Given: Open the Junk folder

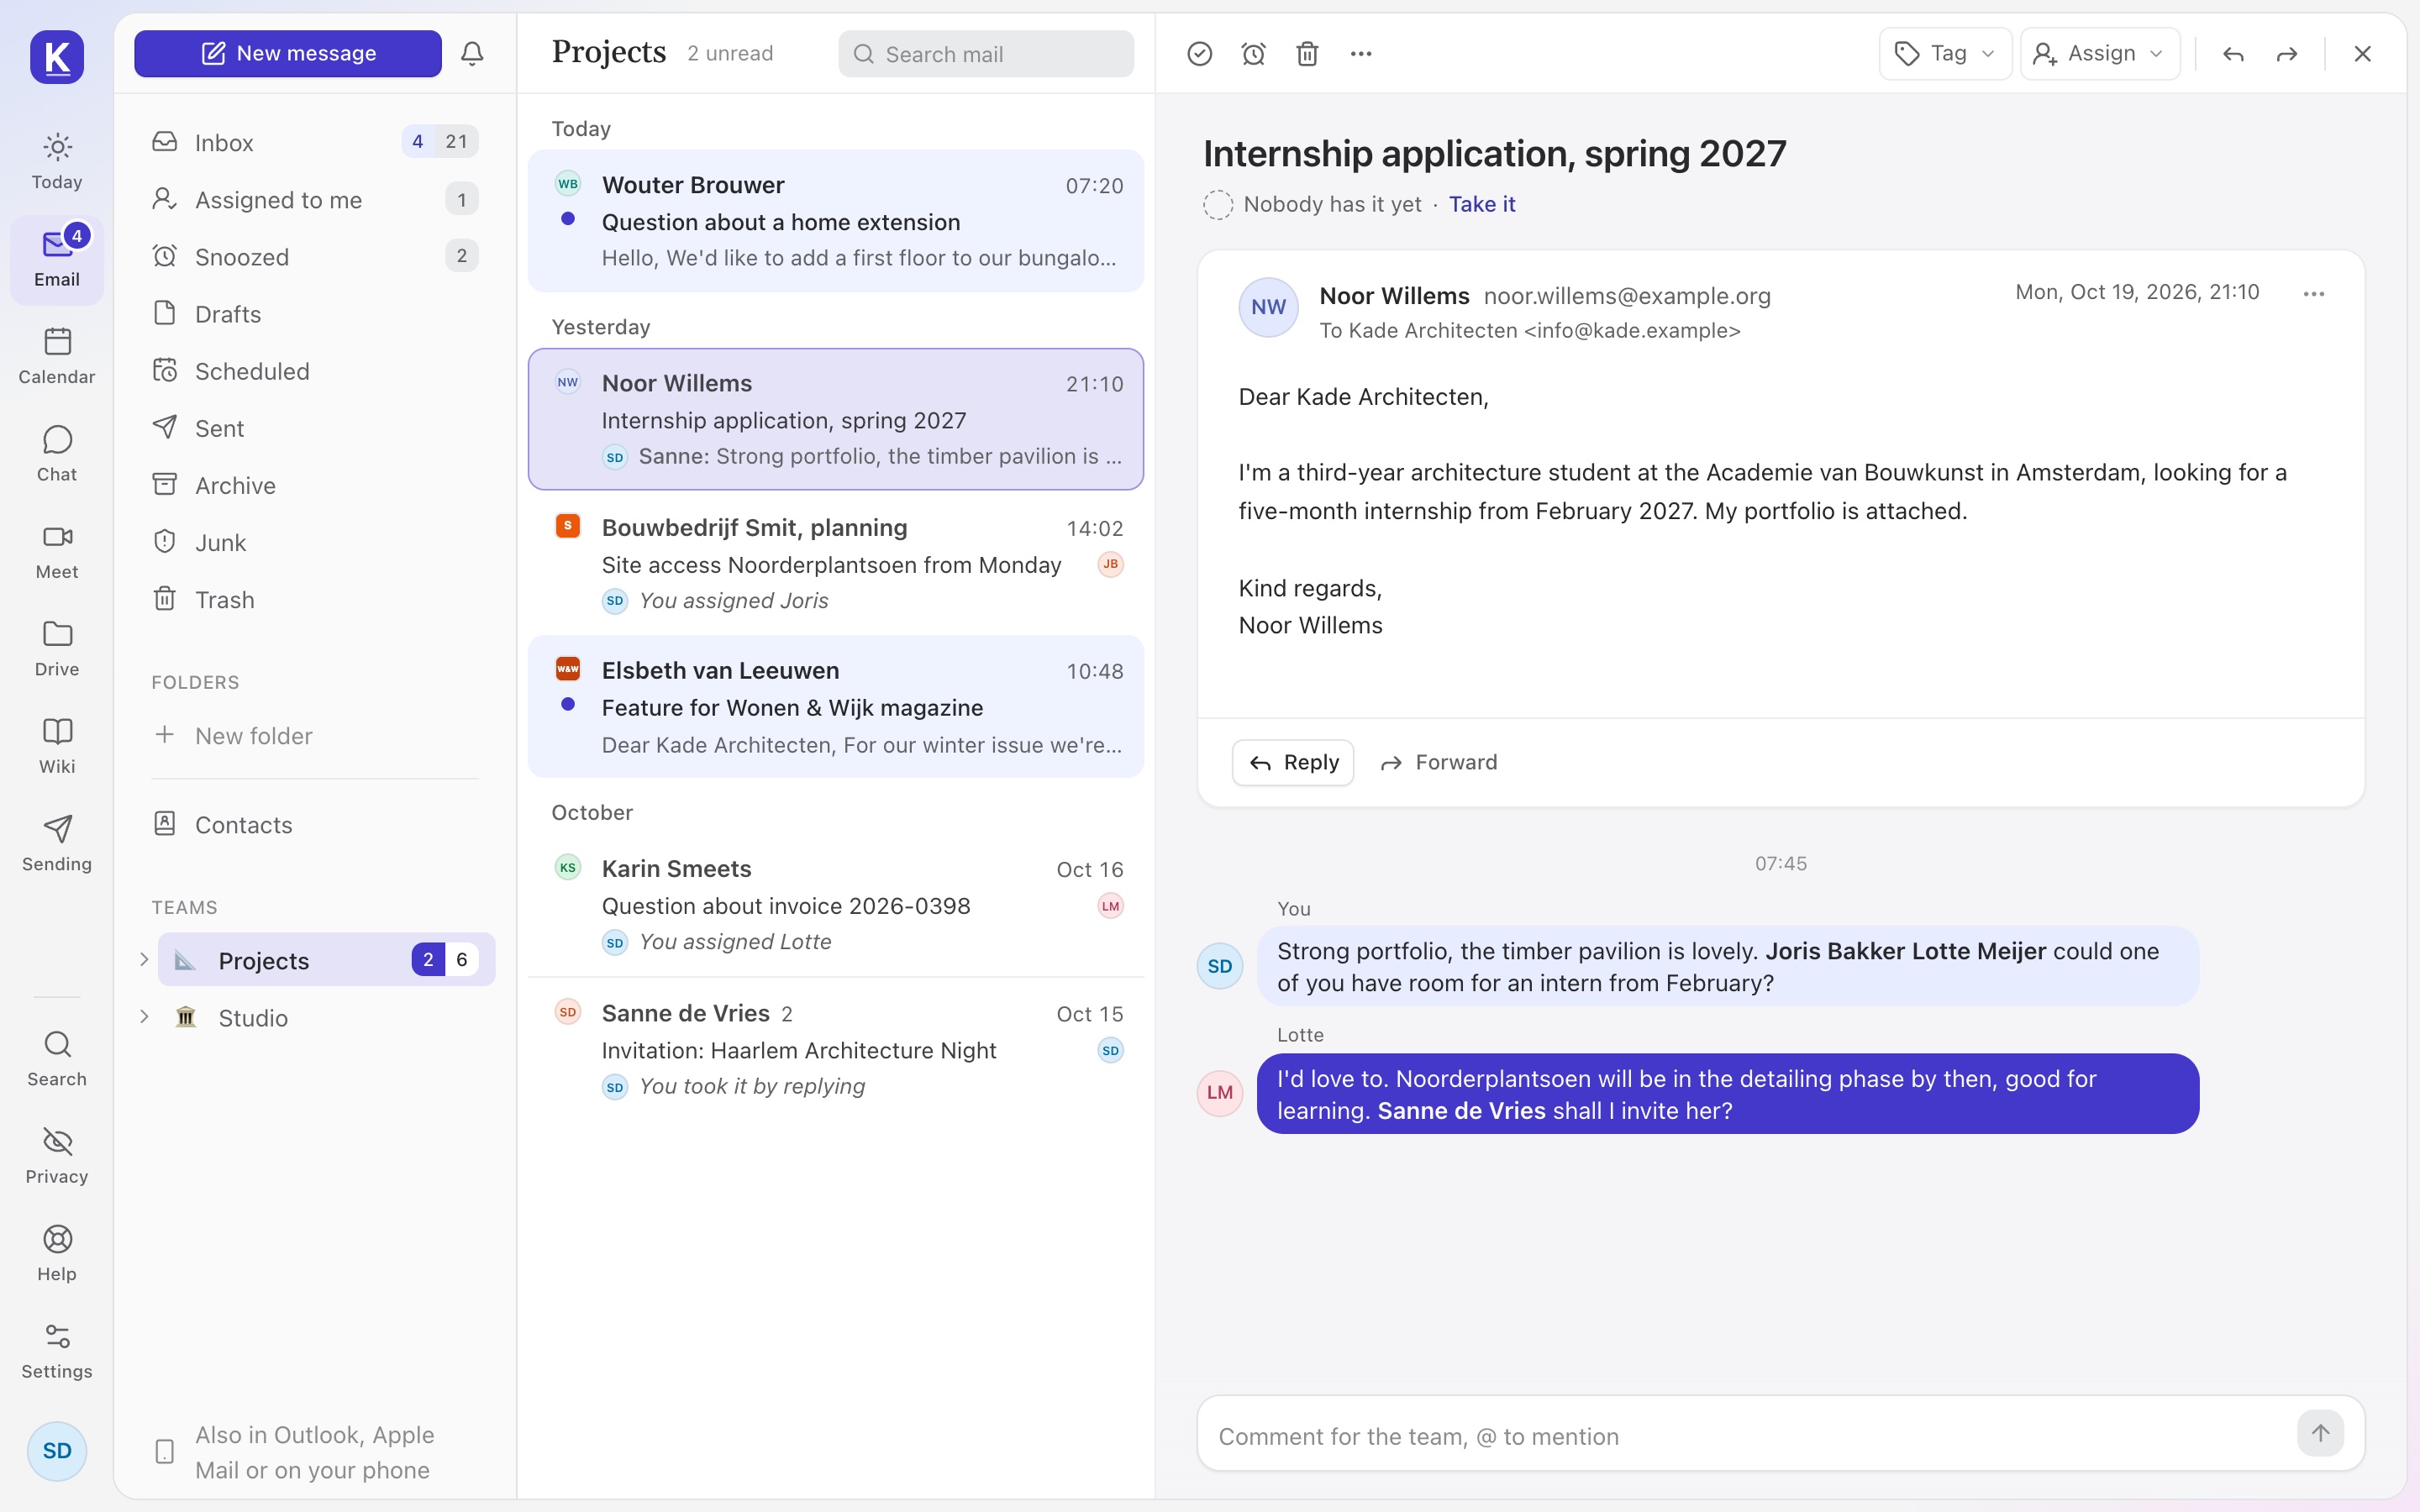Looking at the screenshot, I should click(x=314, y=541).
